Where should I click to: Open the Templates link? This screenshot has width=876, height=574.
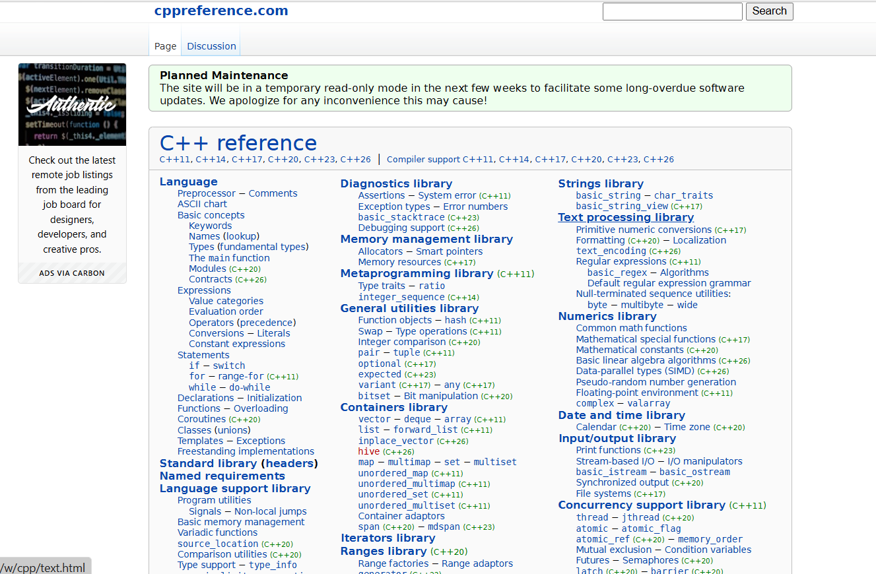pyautogui.click(x=200, y=441)
